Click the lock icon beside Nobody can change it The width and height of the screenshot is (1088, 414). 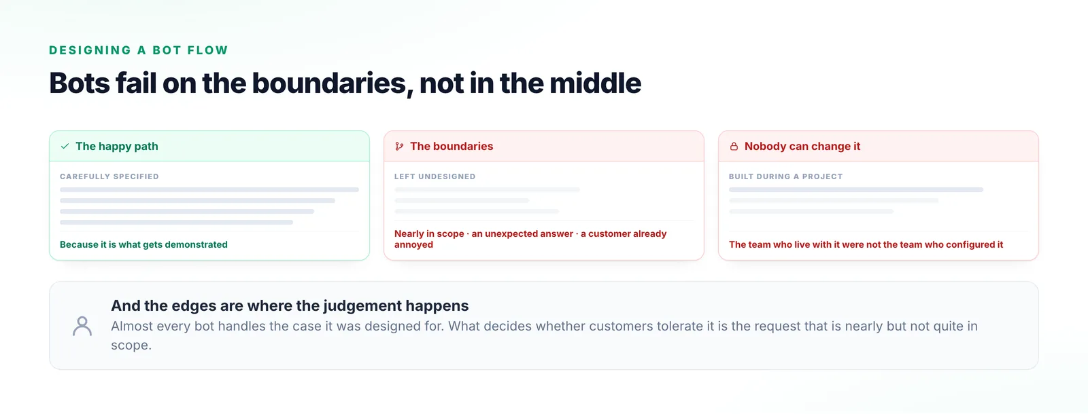[734, 147]
